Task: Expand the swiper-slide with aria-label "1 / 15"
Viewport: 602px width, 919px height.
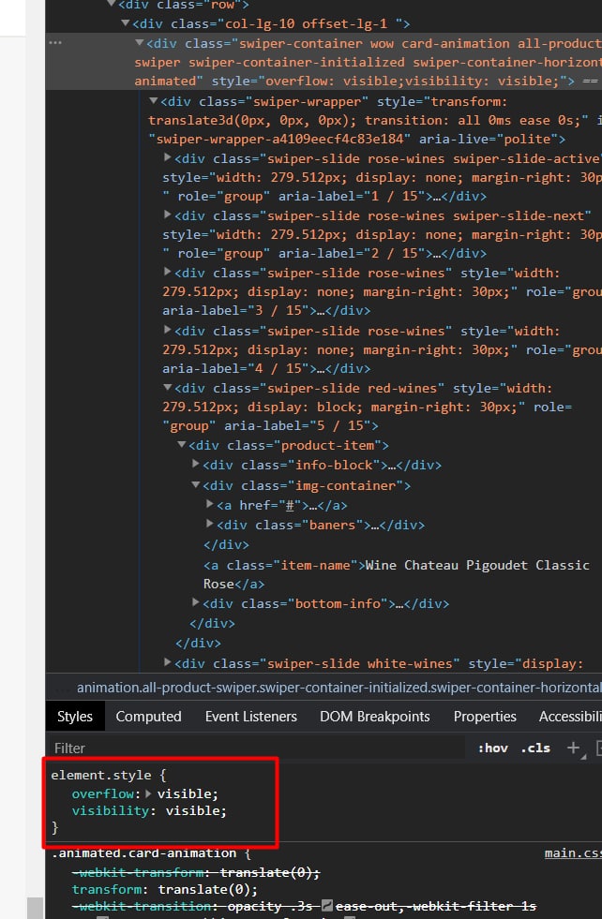Action: point(167,157)
